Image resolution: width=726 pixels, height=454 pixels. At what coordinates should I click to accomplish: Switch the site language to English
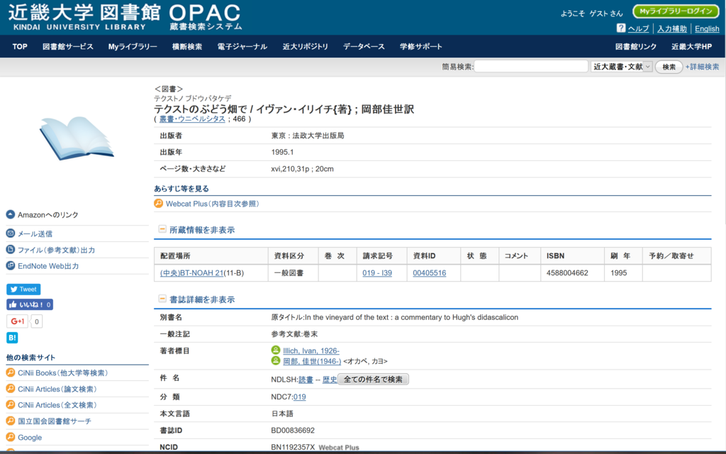click(x=707, y=28)
